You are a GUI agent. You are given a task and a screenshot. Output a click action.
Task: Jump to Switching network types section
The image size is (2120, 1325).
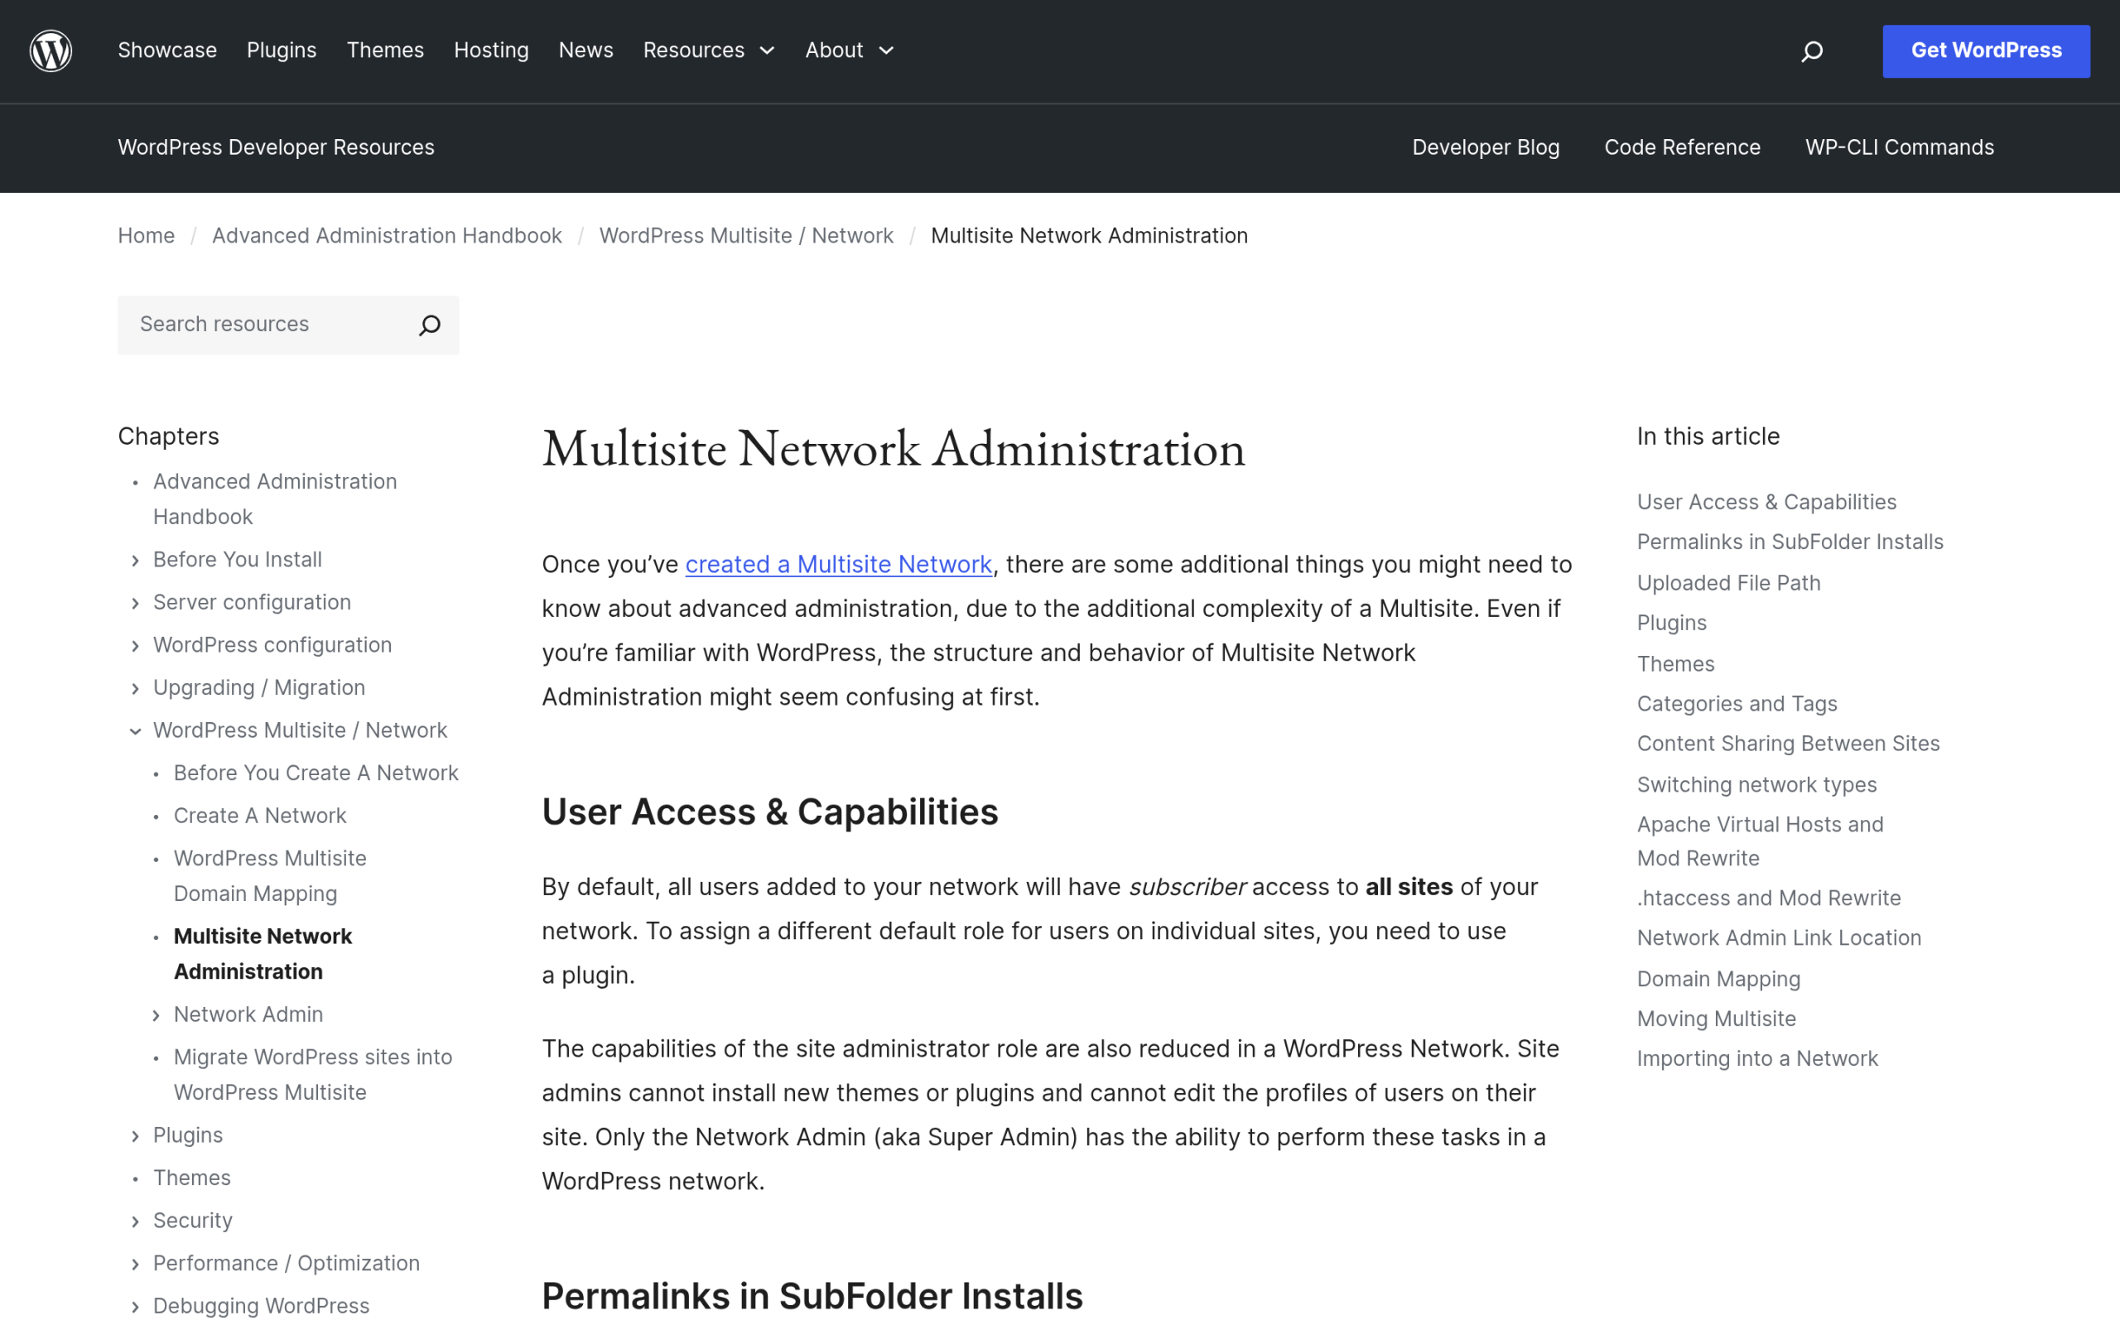coord(1756,785)
